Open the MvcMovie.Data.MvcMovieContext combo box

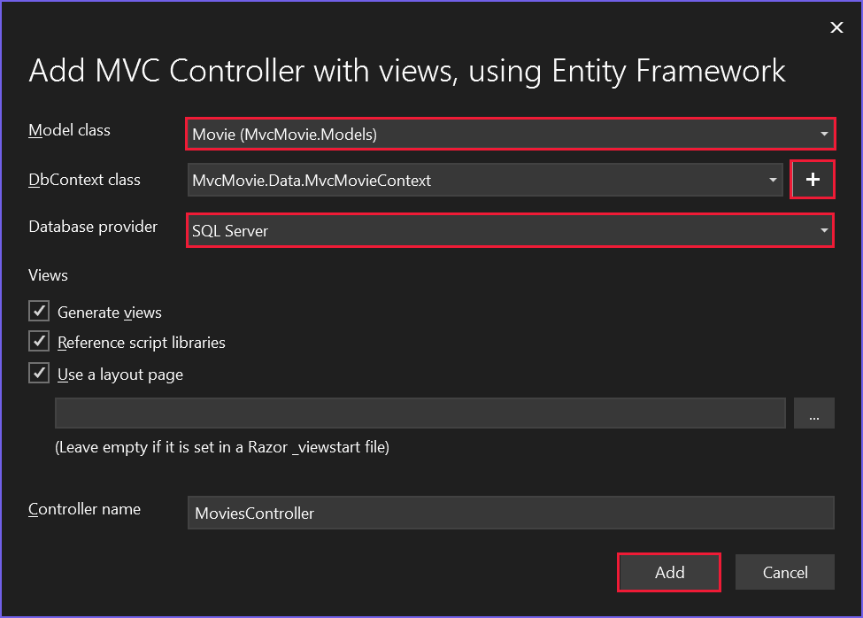pos(478,180)
